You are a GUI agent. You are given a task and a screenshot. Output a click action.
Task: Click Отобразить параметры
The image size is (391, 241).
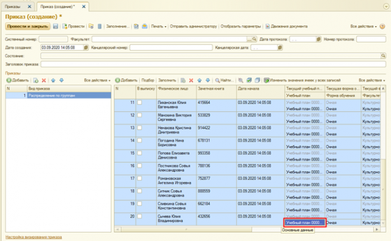(241, 26)
